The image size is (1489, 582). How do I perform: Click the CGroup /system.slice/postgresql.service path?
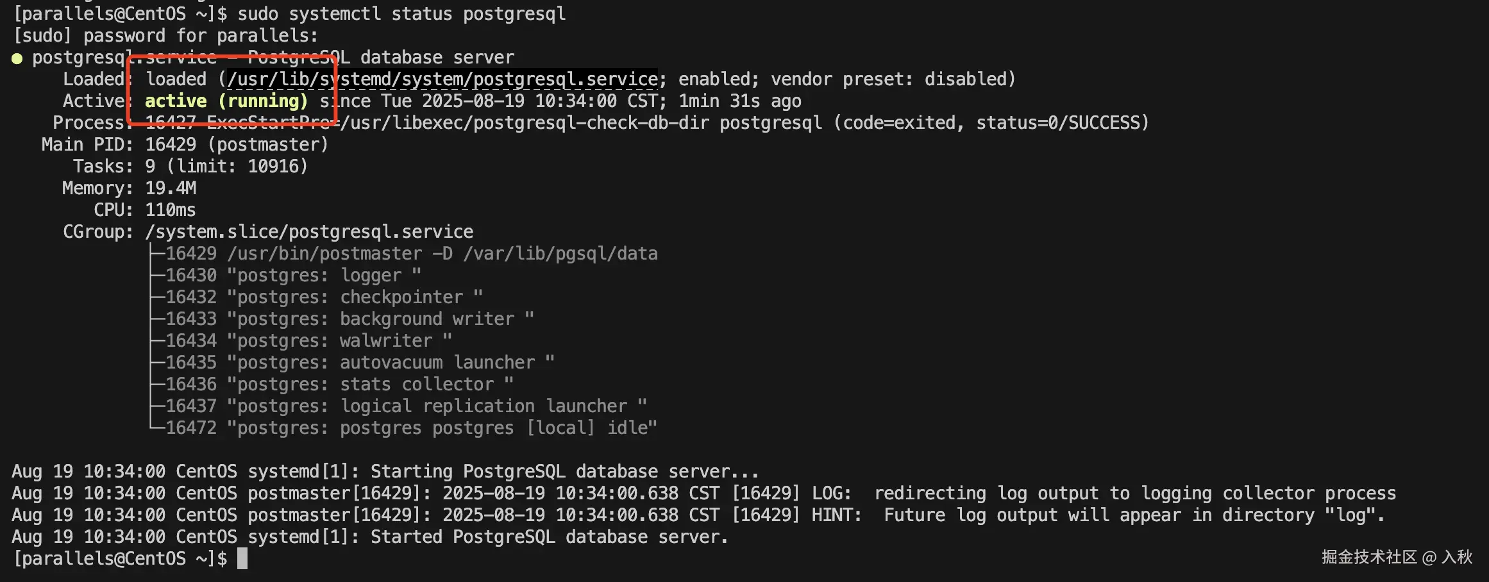tap(309, 232)
